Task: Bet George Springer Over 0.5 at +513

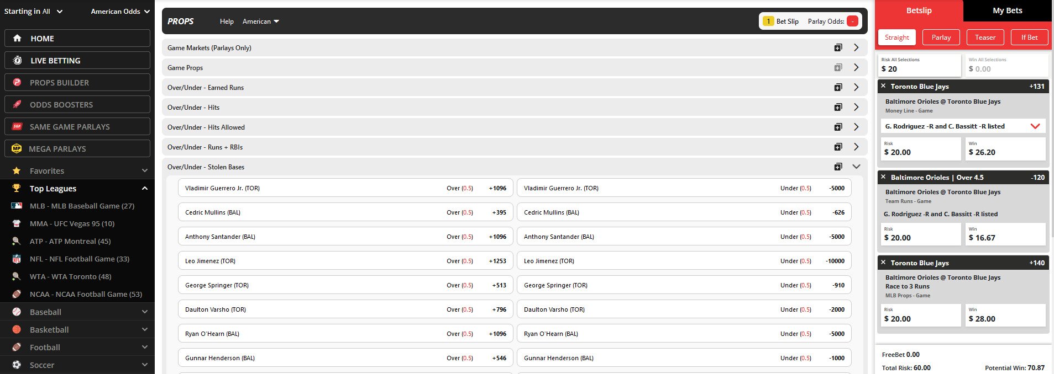Action: 345,285
